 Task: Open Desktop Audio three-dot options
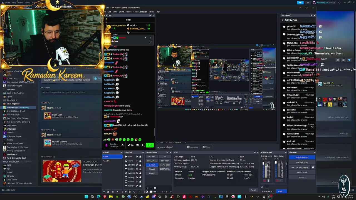[268, 181]
